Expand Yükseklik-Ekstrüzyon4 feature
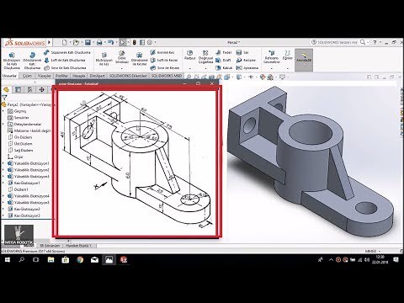Image resolution: width=404 pixels, height=303 pixels. [x=3, y=196]
